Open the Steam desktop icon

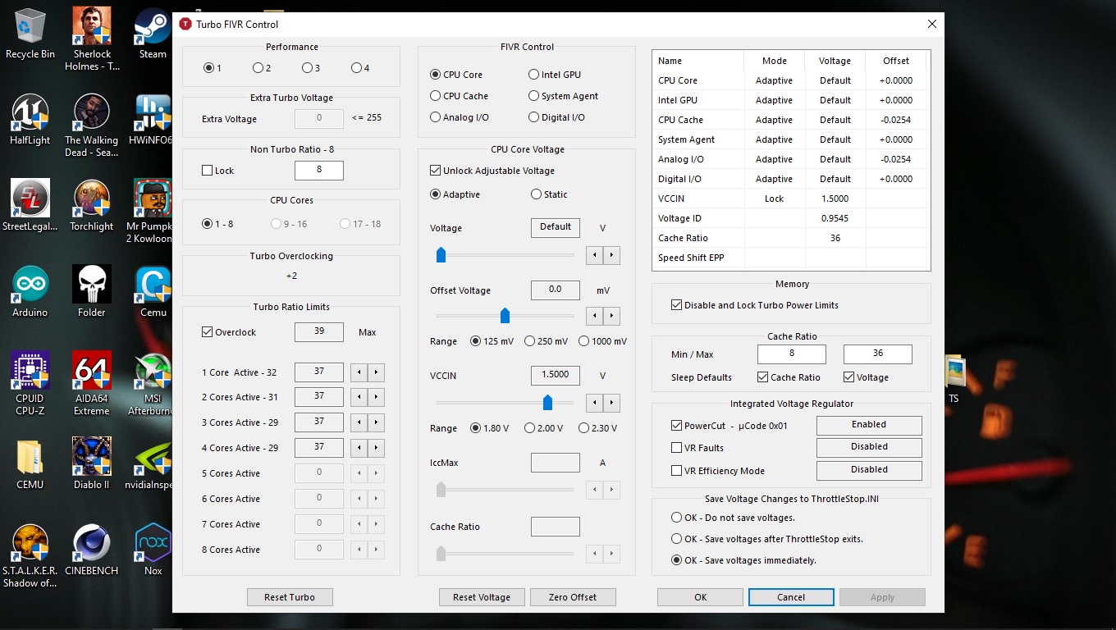[x=153, y=26]
